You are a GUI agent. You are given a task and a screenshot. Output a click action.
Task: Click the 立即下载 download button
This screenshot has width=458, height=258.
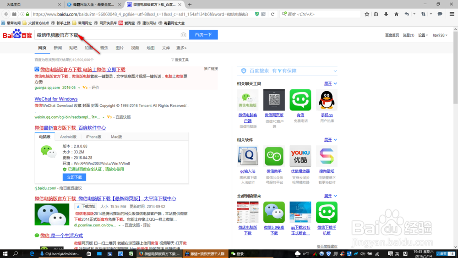(x=74, y=177)
